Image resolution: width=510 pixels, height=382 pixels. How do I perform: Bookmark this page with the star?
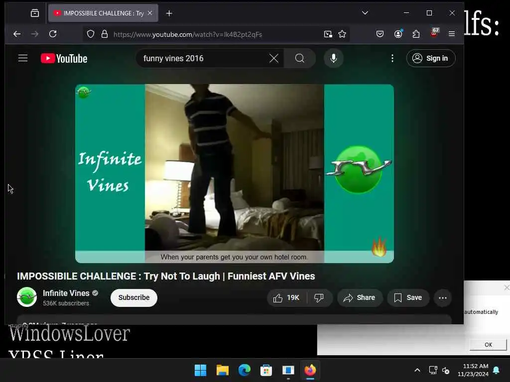click(x=342, y=34)
